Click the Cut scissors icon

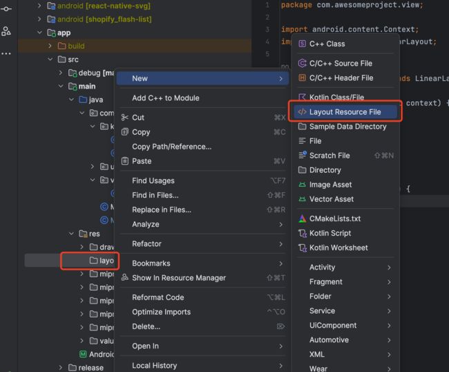click(x=124, y=118)
